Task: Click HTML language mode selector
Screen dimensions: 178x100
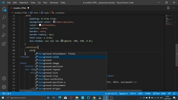Action: (x=148, y=94)
